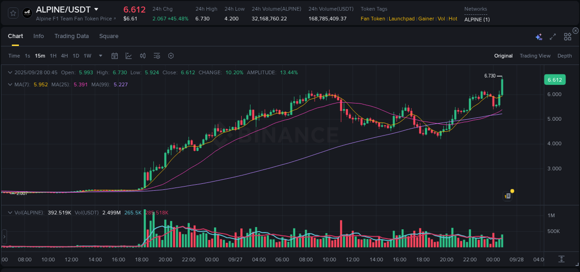This screenshot has height=272, width=580.
Task: Open the Fan Token tag link
Action: pyautogui.click(x=373, y=19)
